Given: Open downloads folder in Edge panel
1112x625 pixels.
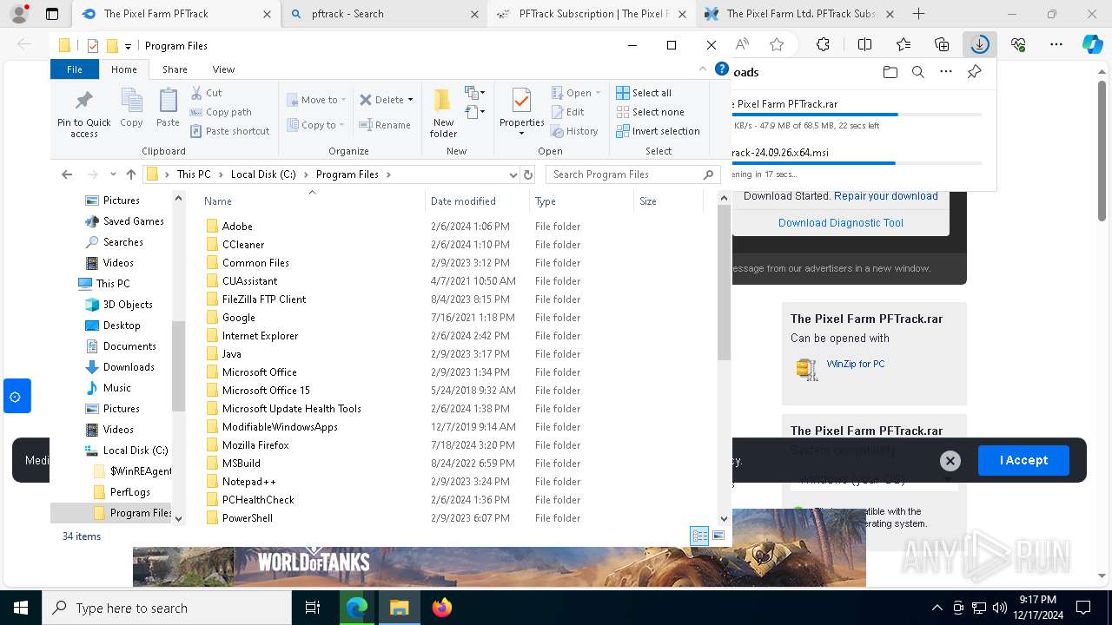Looking at the screenshot, I should 890,72.
